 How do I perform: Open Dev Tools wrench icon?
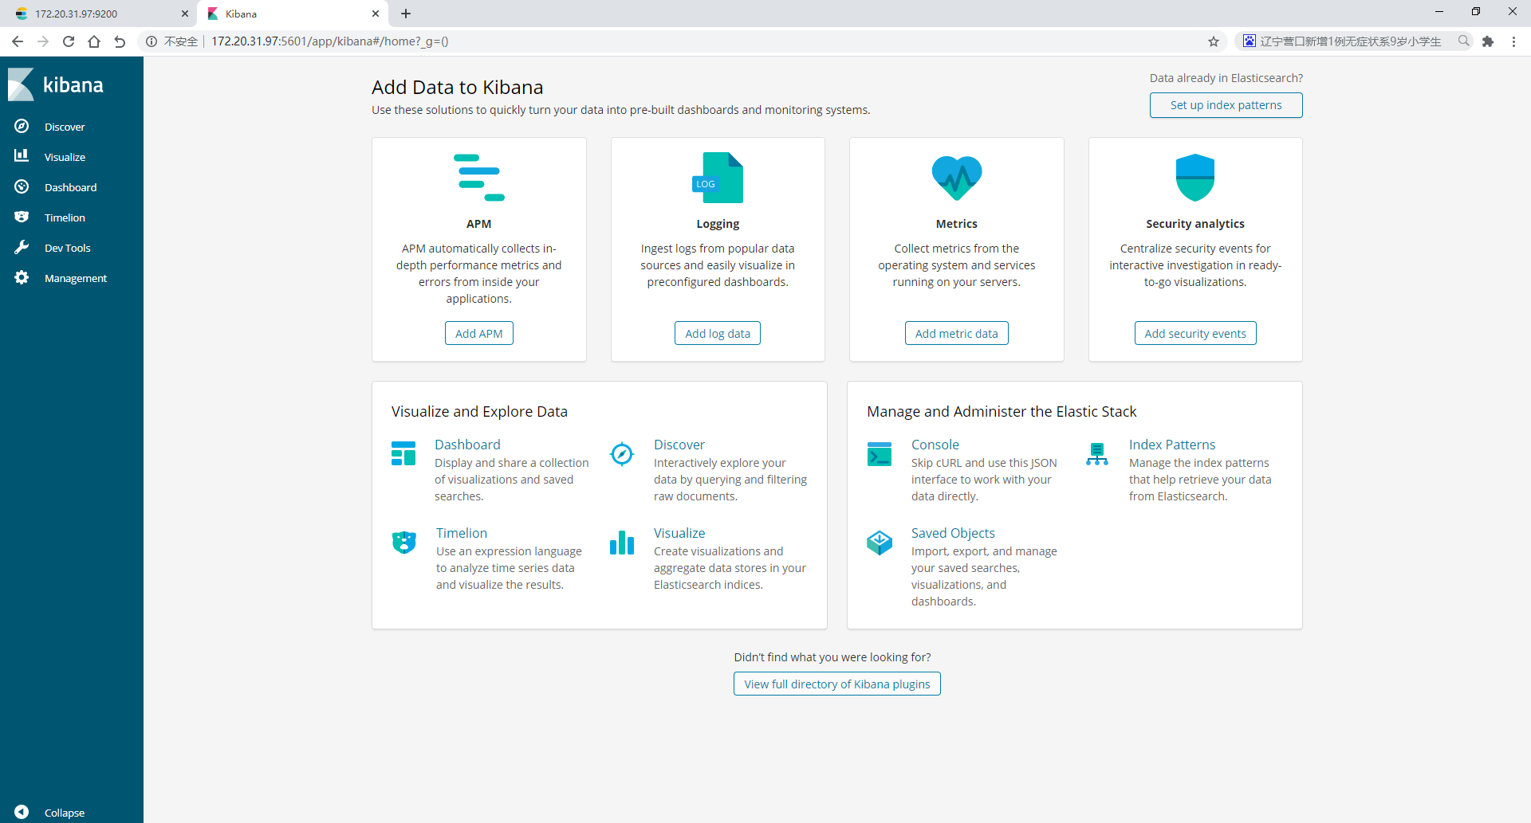point(22,247)
